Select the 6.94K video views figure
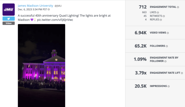Viewport: 185px width, 107px height. coord(141,33)
